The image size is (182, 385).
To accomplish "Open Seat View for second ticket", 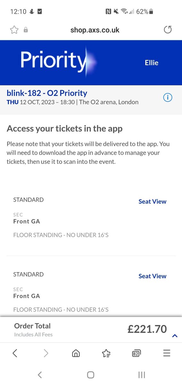I will point(152,276).
